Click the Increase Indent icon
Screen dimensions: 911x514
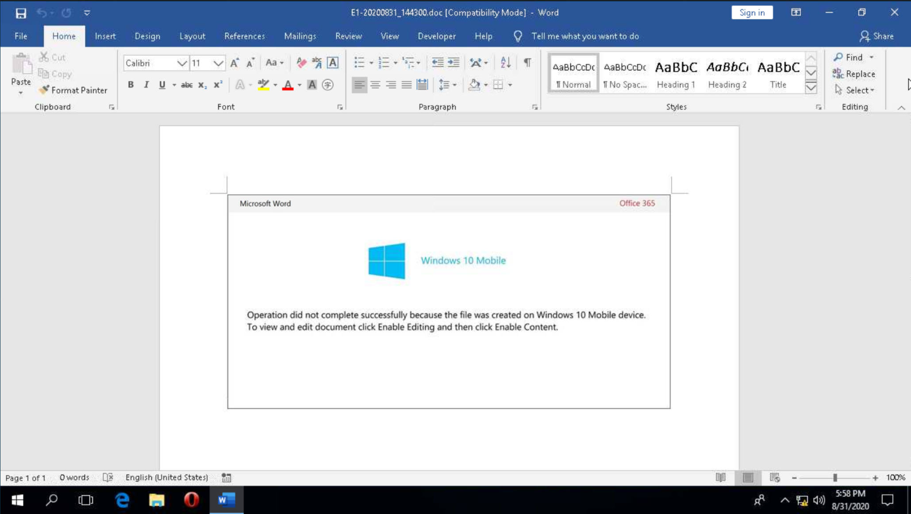tap(454, 62)
